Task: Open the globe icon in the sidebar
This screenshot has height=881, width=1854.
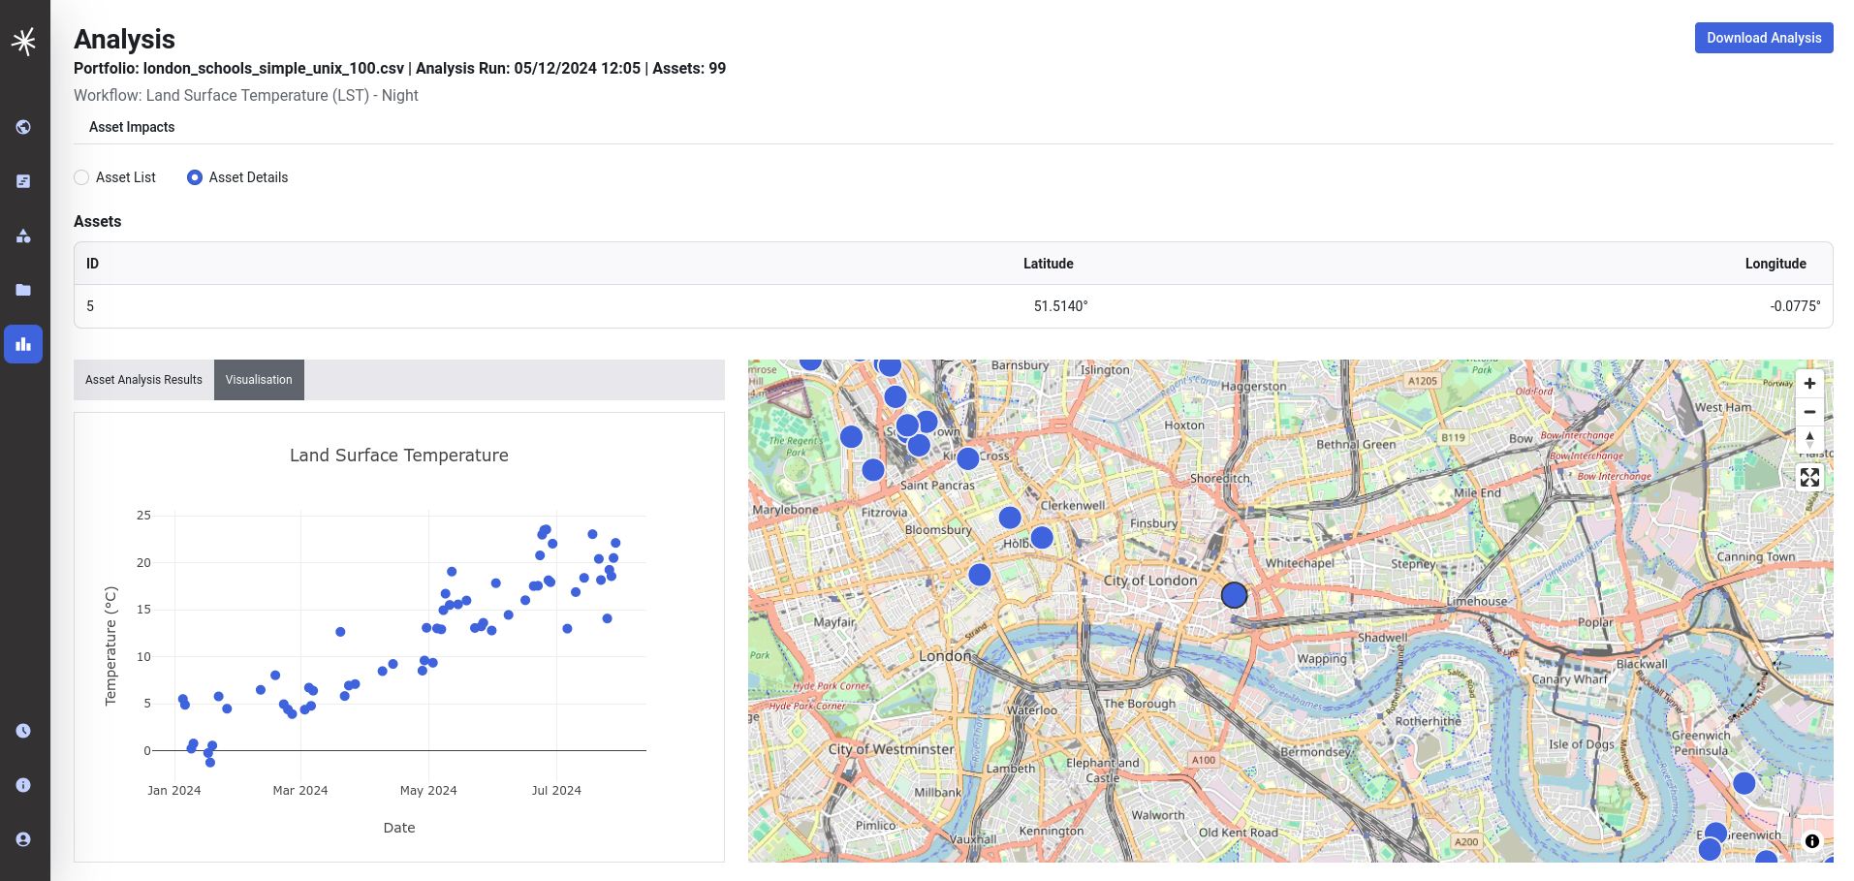Action: click(23, 127)
